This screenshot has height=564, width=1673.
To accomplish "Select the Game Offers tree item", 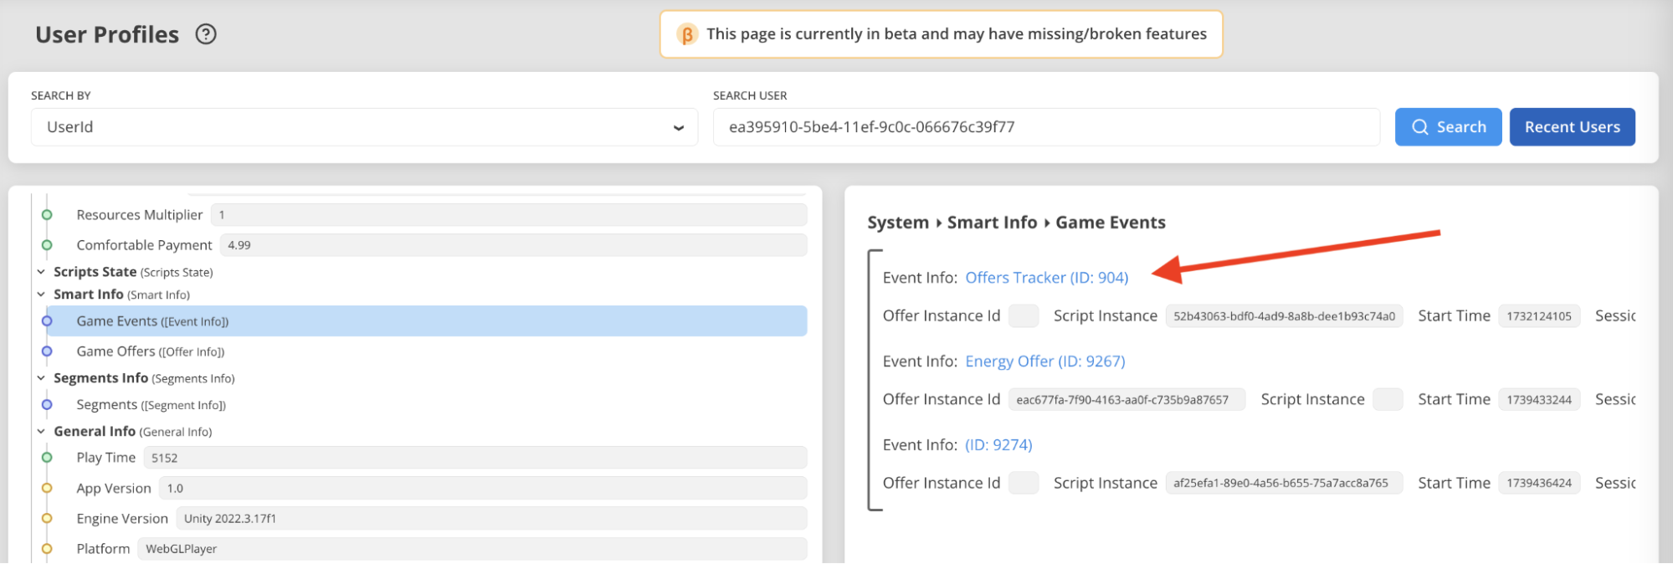I will click(150, 351).
